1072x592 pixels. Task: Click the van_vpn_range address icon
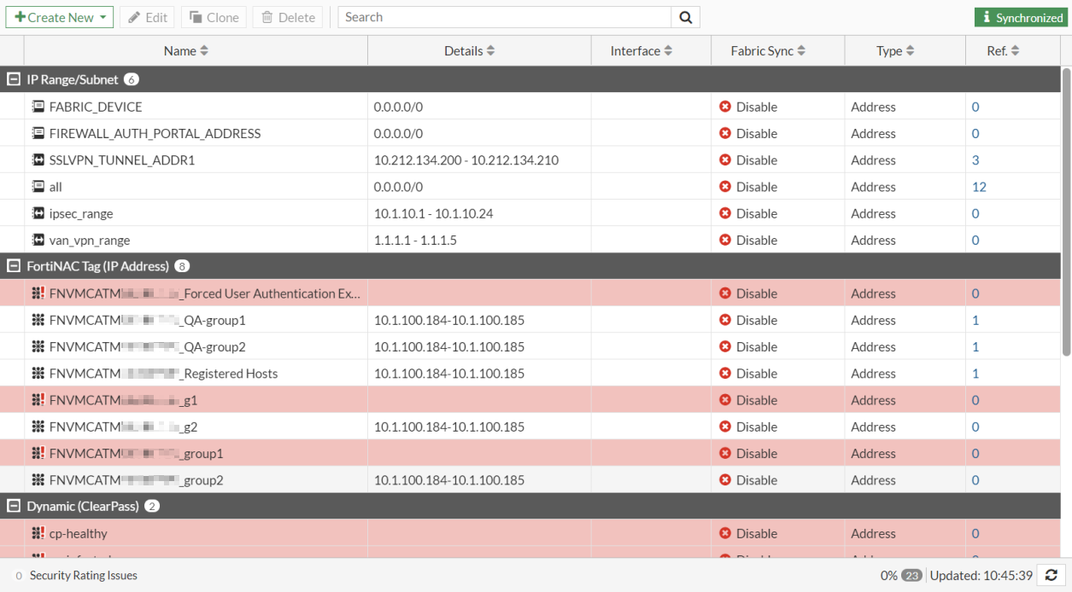[x=38, y=241]
